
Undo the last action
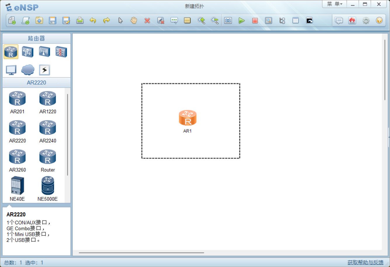(x=93, y=20)
